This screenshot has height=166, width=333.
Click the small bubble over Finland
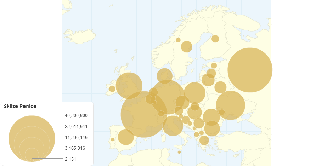pyautogui.click(x=215, y=39)
